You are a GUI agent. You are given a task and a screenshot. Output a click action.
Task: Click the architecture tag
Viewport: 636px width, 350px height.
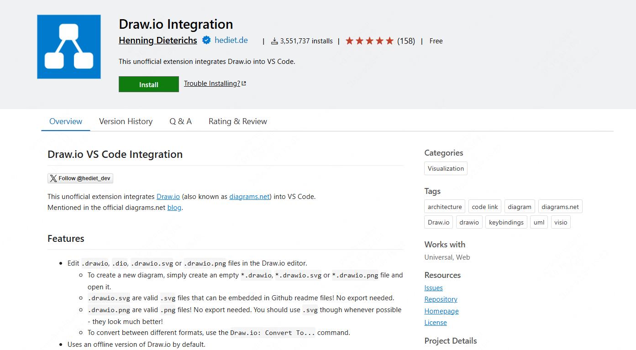pyautogui.click(x=445, y=207)
